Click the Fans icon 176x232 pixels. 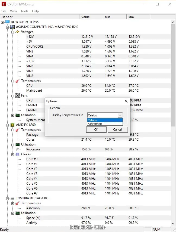click(x=18, y=95)
